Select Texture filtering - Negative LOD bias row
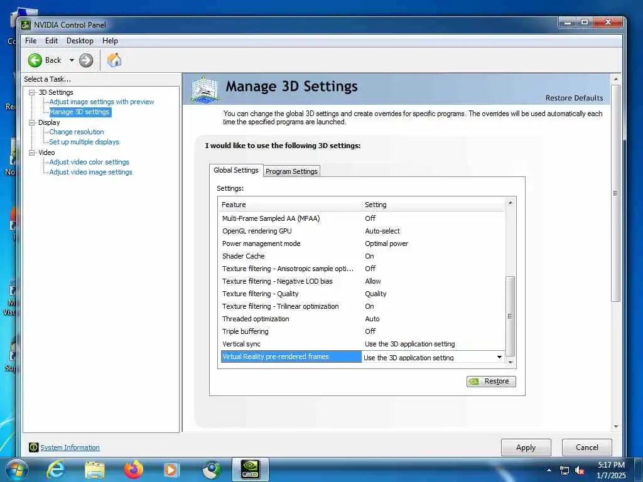 [x=363, y=281]
